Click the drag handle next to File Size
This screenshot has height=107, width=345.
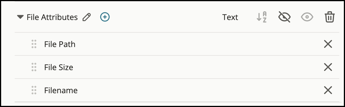click(x=34, y=67)
